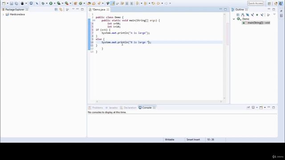Click the Next Annotation toolbar icon
Screen dimensions: 285x160
coord(138,3)
